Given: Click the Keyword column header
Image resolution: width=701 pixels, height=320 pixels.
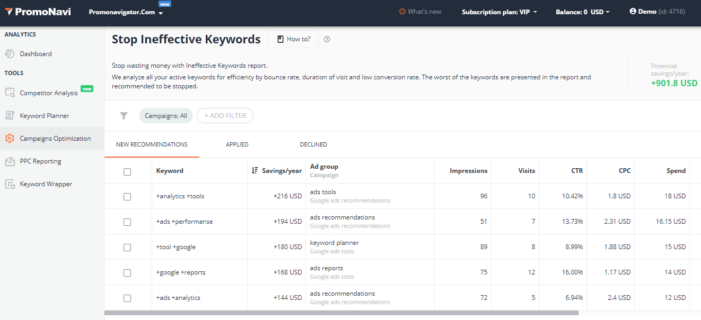Looking at the screenshot, I should tap(170, 171).
